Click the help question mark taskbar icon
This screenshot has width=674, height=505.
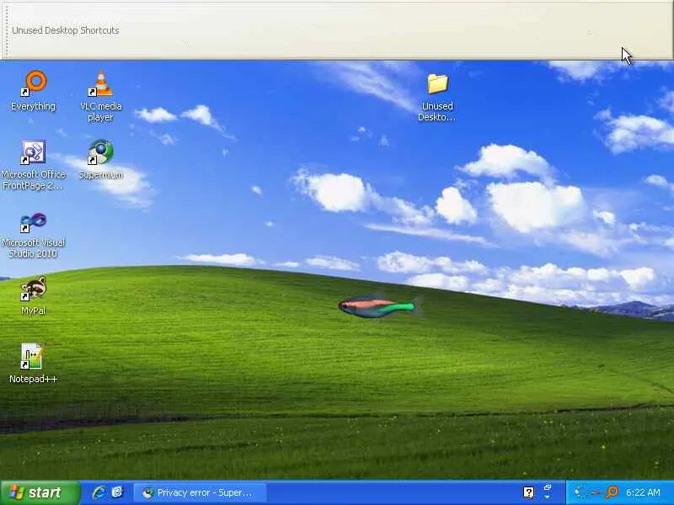(x=528, y=492)
